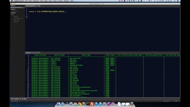Close the results.txt tab

tap(39, 53)
